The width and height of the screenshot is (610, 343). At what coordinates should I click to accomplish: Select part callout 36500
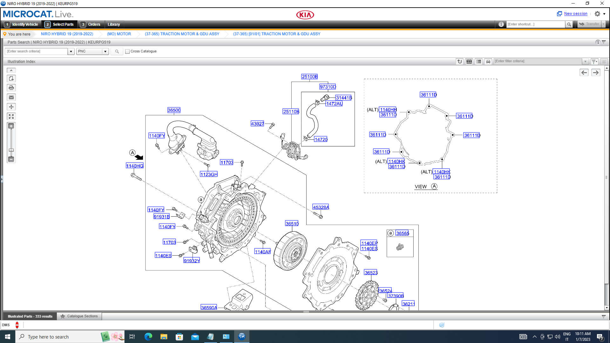pyautogui.click(x=174, y=110)
